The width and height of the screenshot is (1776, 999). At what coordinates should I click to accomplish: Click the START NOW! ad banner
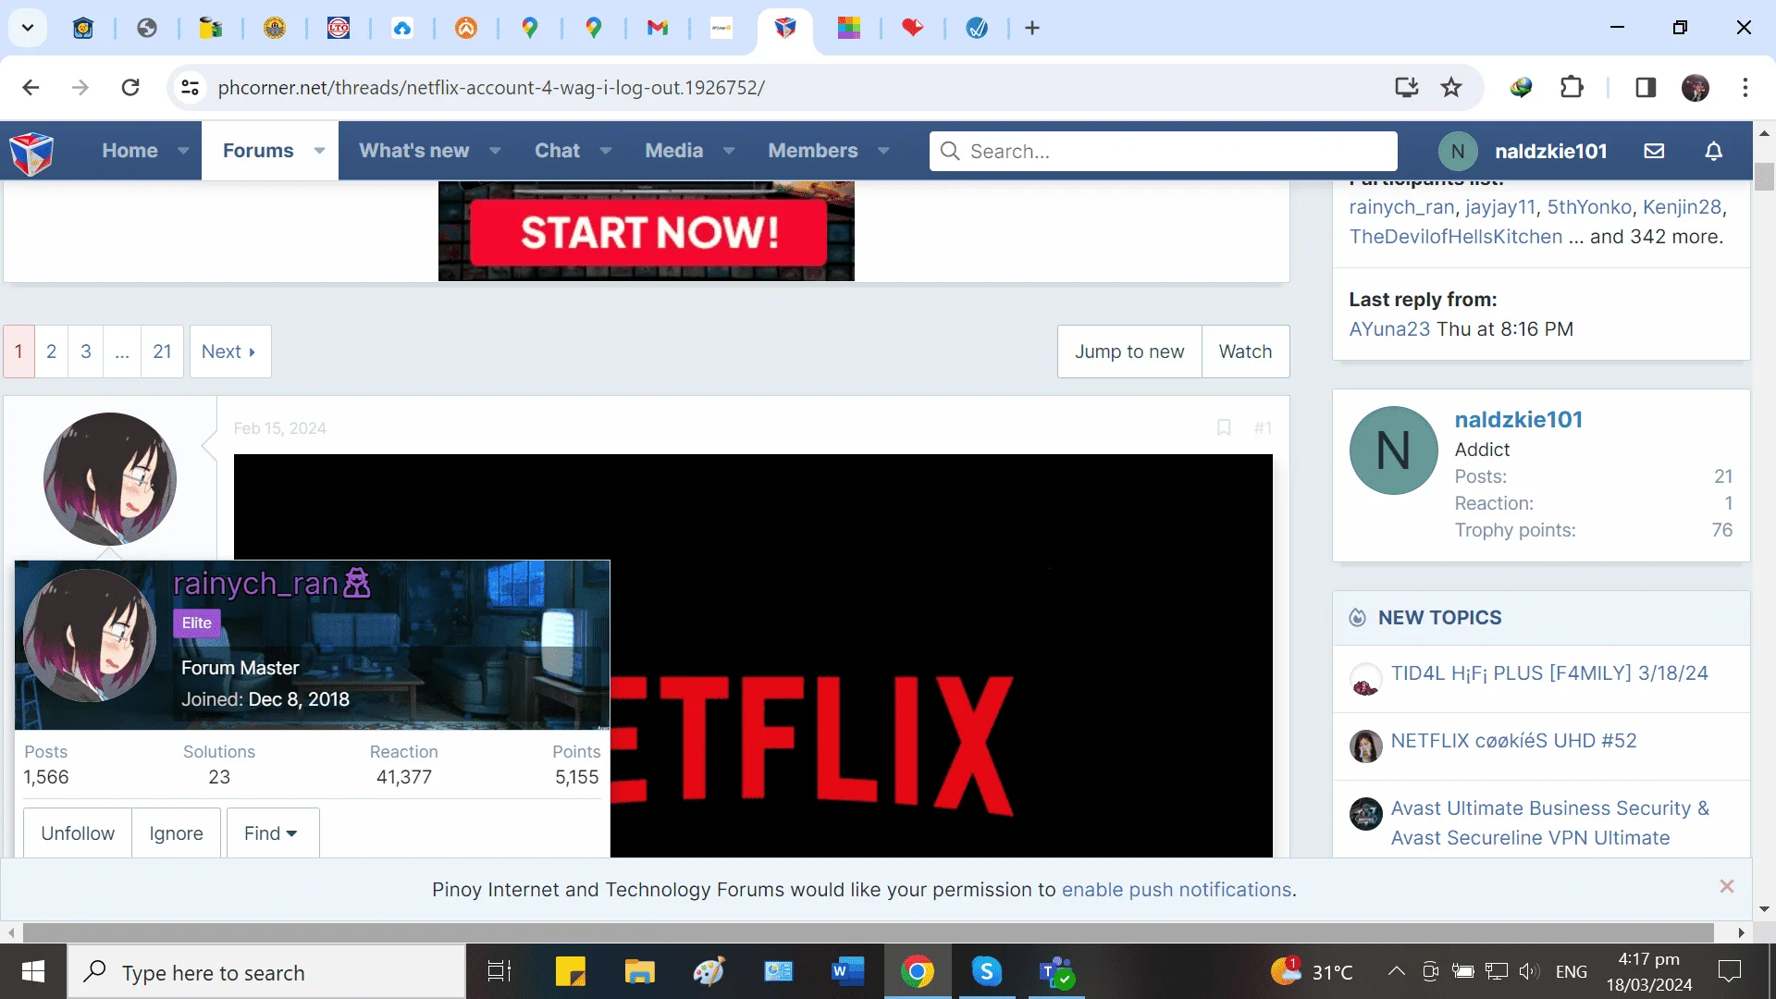[647, 231]
